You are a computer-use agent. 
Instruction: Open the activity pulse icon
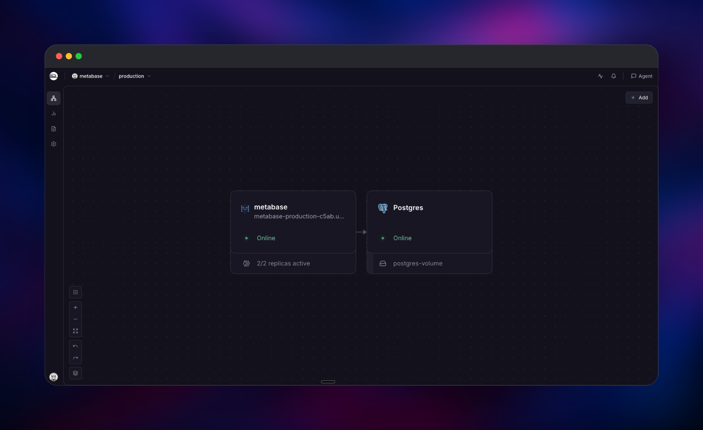[600, 76]
